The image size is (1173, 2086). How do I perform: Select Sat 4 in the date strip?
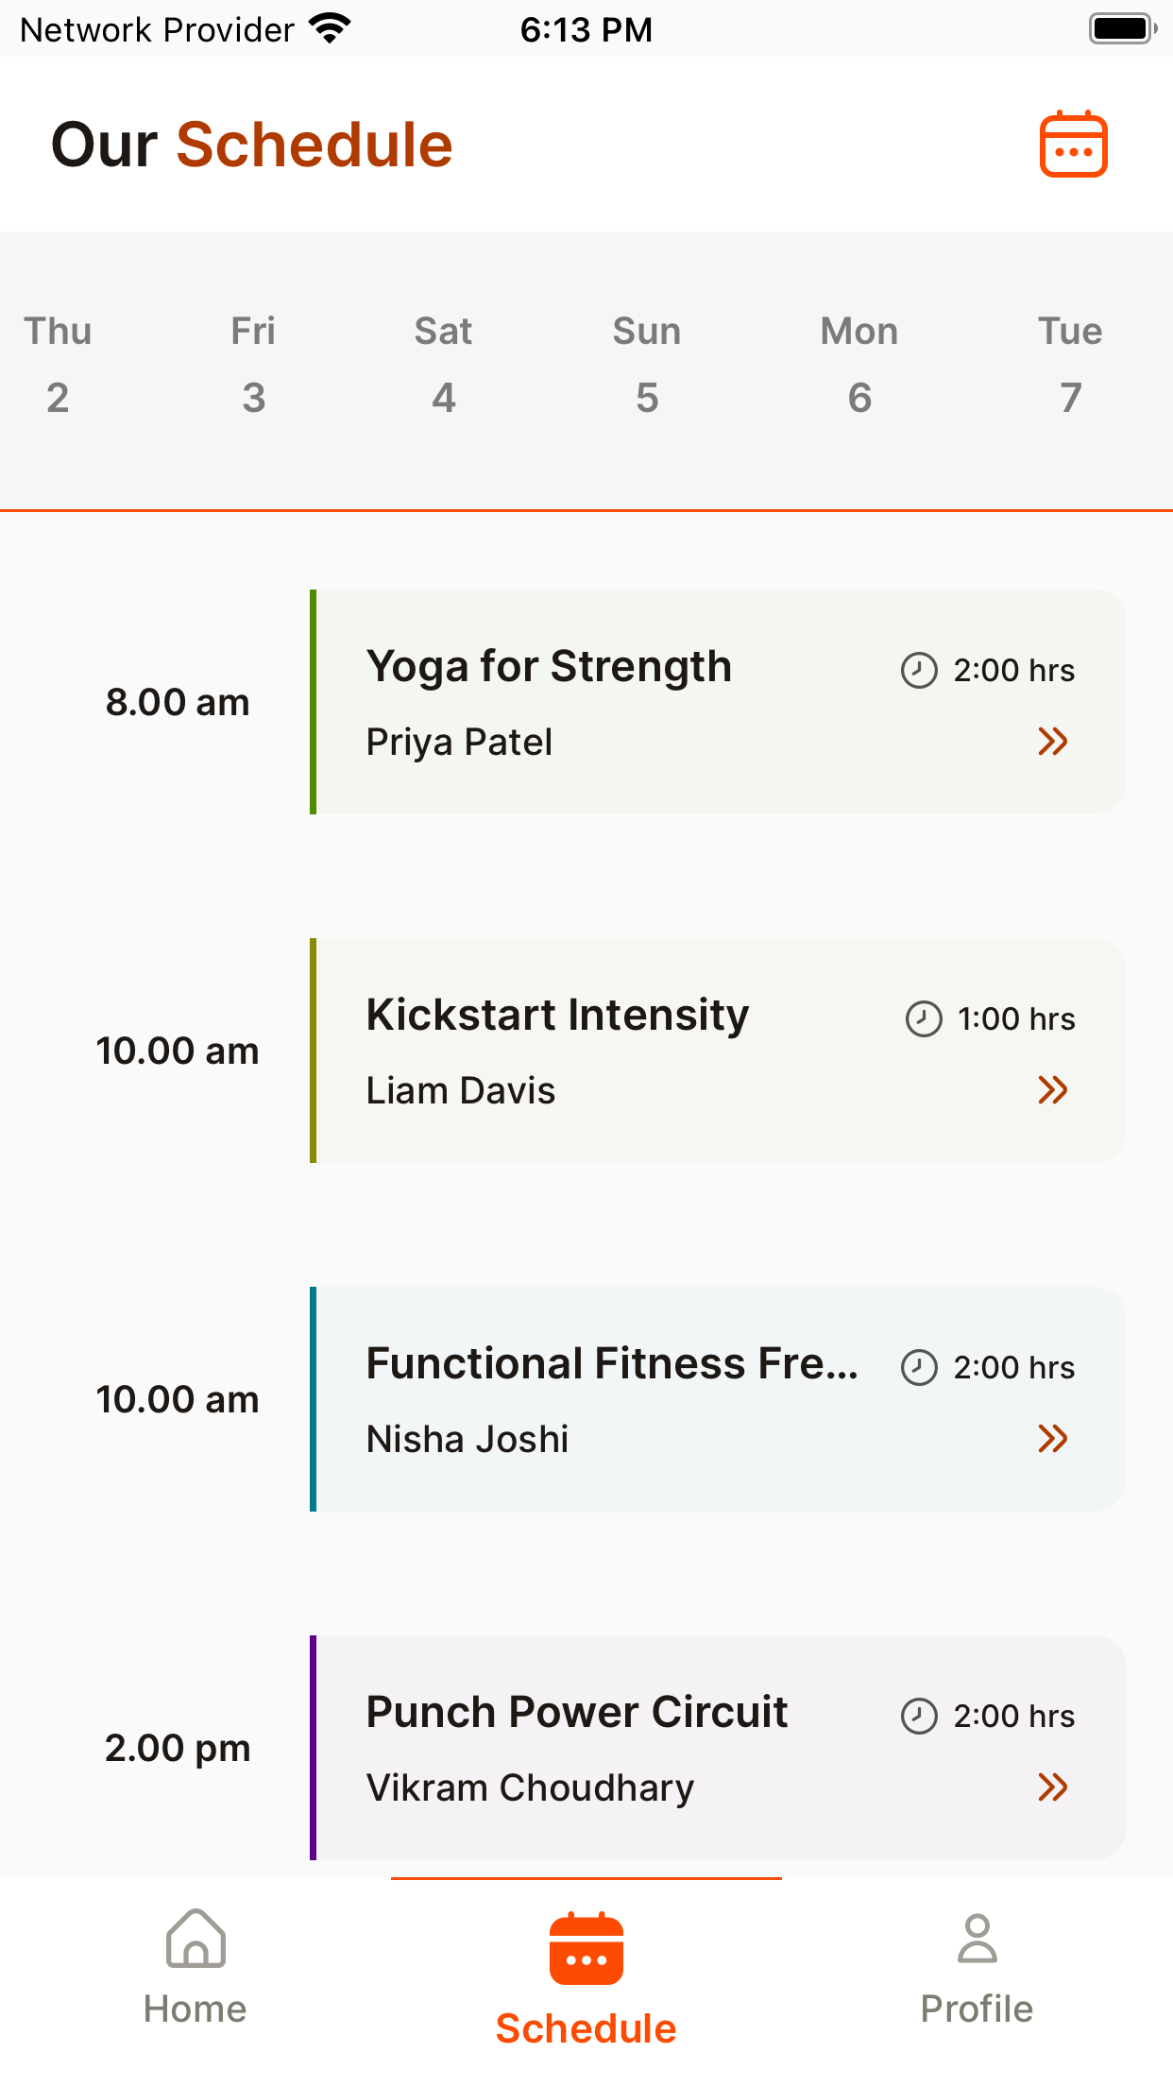click(x=443, y=365)
